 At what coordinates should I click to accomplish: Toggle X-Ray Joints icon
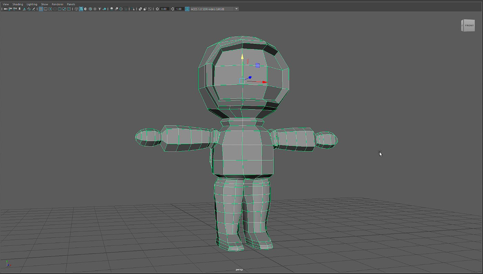click(150, 9)
